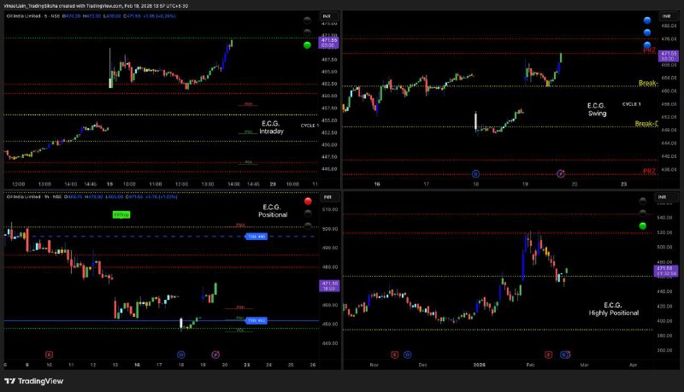
Task: Click the green tag label in Positional chart
Action: [121, 214]
